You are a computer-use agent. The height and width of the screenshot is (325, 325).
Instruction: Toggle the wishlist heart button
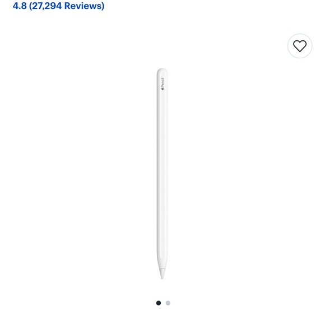click(300, 46)
